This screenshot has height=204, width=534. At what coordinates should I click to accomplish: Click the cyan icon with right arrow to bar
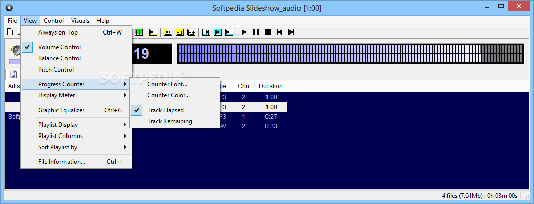[206, 32]
